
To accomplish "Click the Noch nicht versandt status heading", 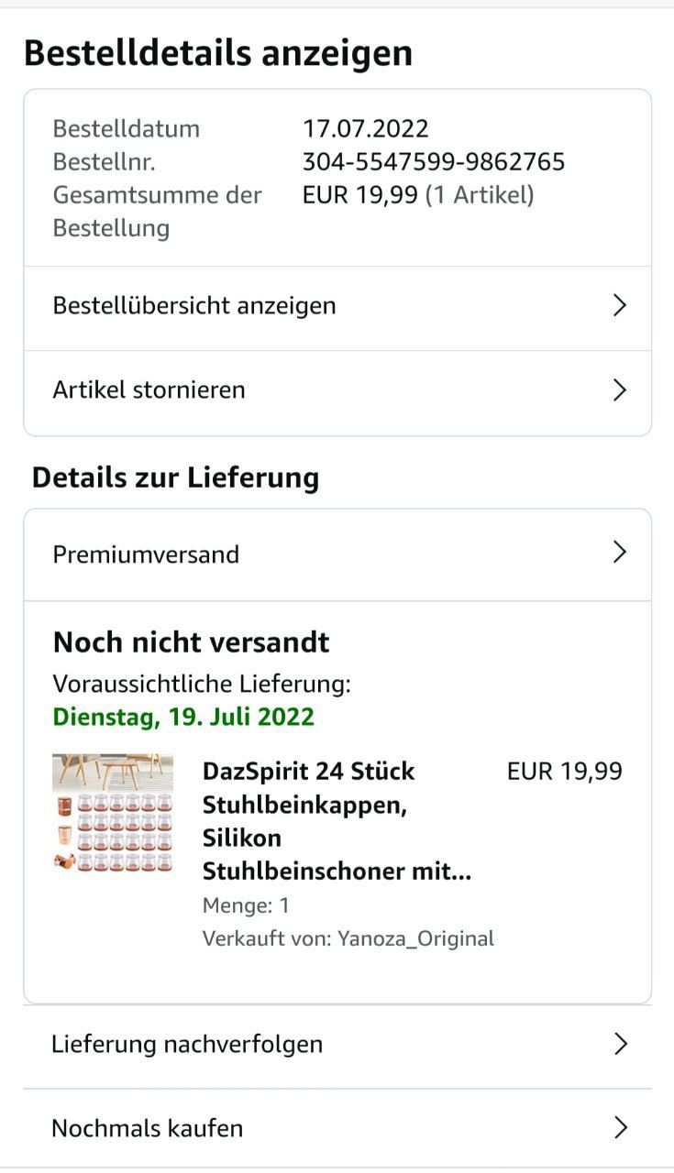I will point(191,642).
